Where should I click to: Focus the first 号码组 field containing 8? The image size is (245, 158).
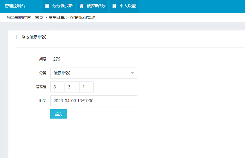(57, 87)
